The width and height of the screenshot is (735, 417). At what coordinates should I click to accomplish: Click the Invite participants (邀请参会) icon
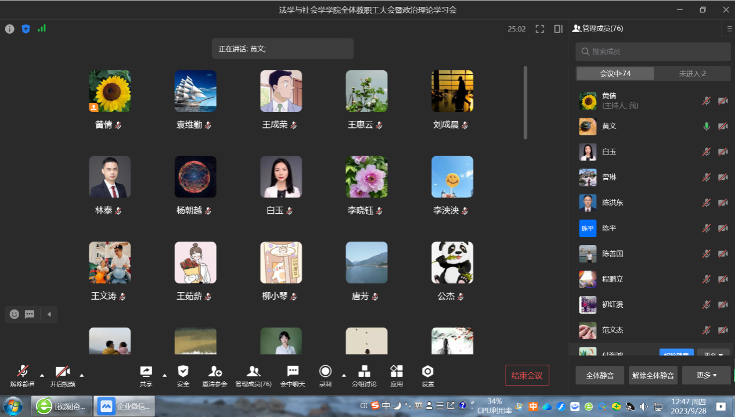tap(215, 372)
